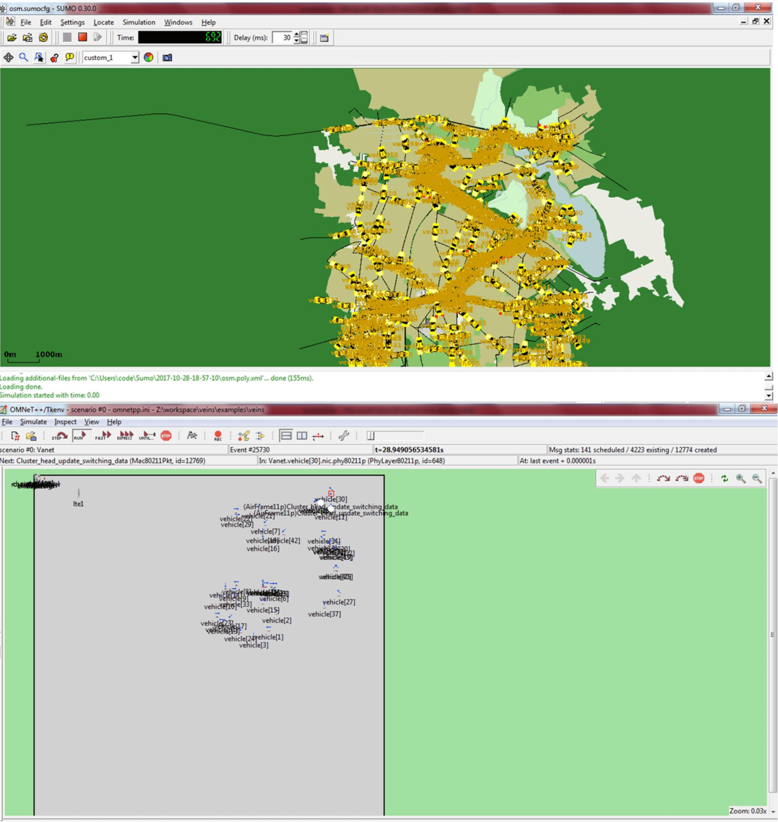Click the OMNeT++ REC record button
Image resolution: width=778 pixels, height=822 pixels.
[x=218, y=436]
